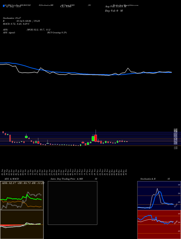Select the 'SI 14/3: 60.06 / 59.28' value
The width and height of the screenshot is (181, 239).
(x=28, y=21)
